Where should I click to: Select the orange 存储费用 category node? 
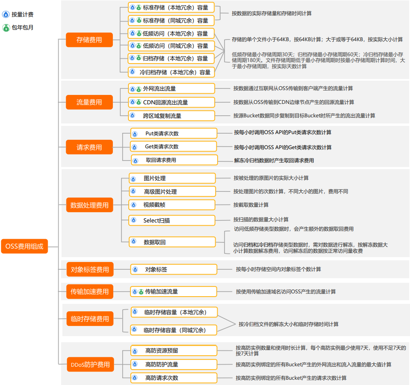click(89, 40)
